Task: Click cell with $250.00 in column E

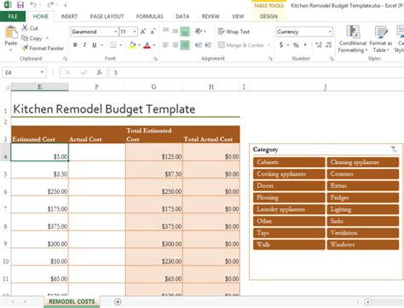Action: (x=40, y=187)
